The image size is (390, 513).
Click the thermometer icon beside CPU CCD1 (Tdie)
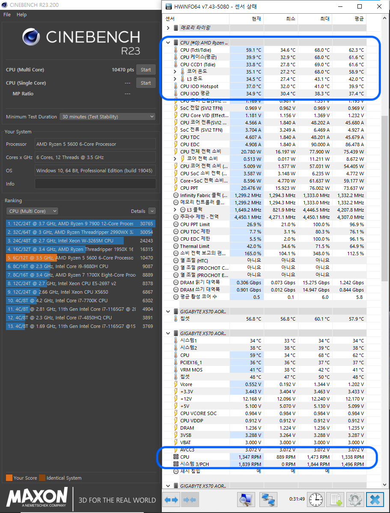pyautogui.click(x=176, y=65)
